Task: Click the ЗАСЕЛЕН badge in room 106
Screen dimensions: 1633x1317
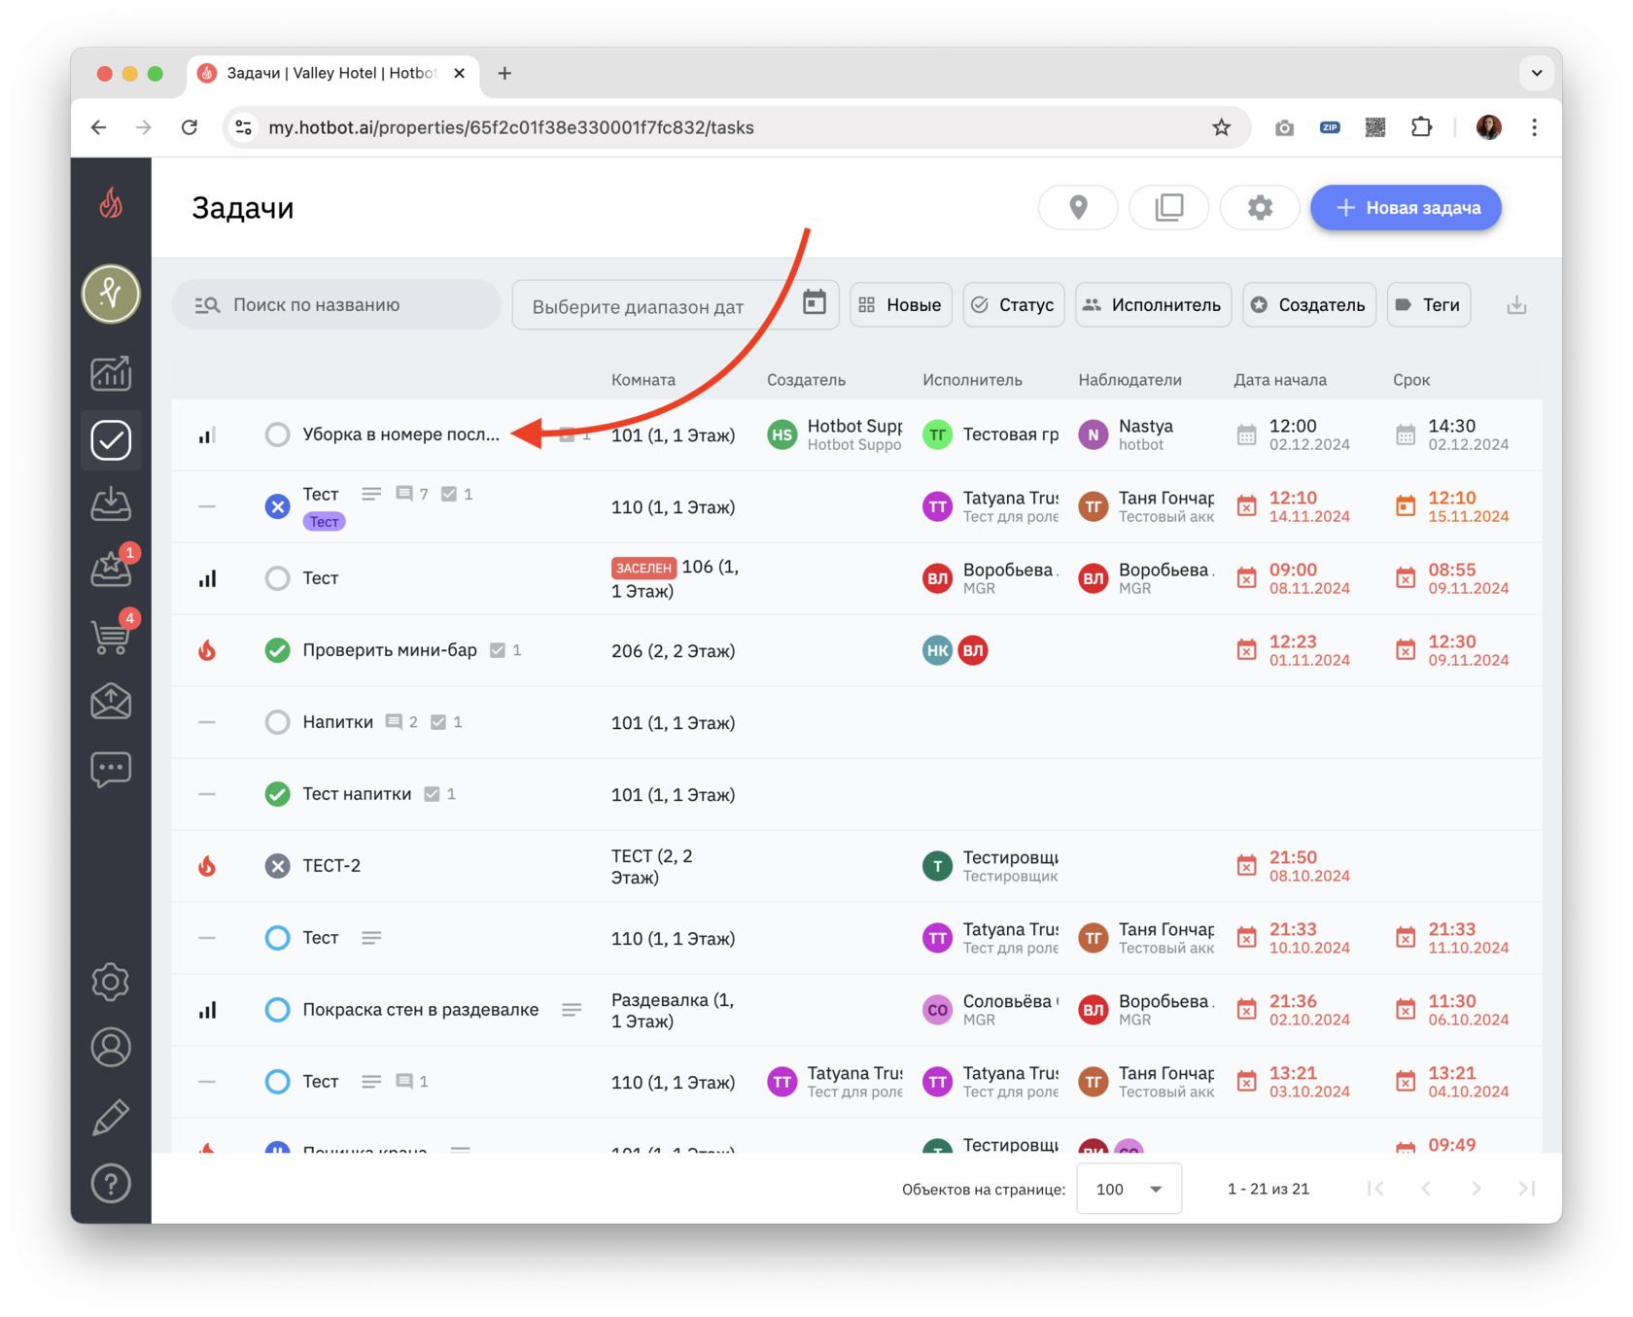Action: tap(643, 568)
